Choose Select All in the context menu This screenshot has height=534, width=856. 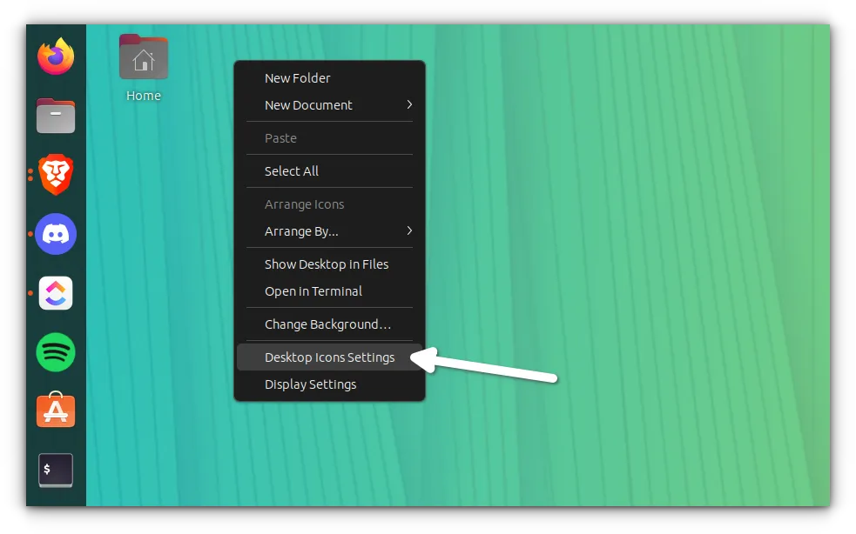(x=291, y=170)
